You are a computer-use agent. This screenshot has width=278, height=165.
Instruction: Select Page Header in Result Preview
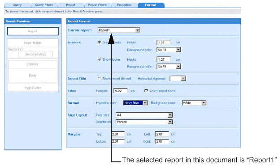(33, 43)
